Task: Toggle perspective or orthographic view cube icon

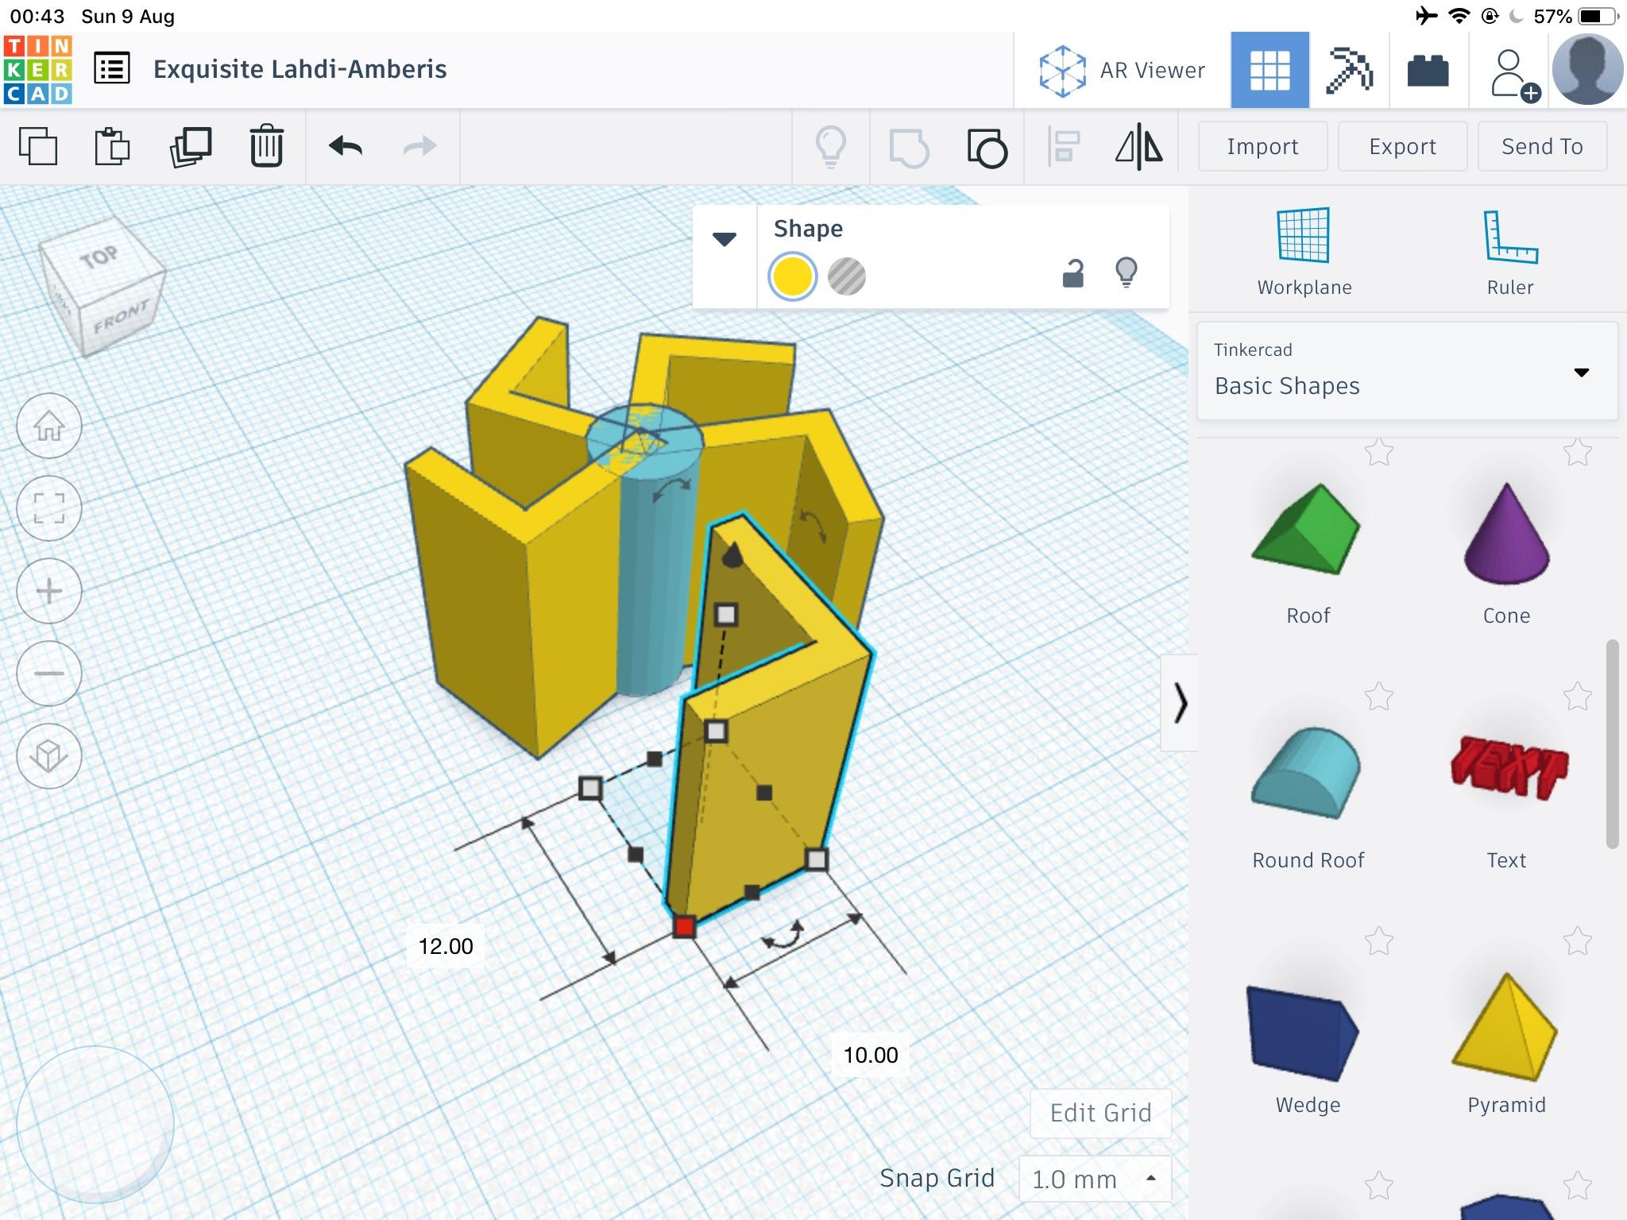Action: [49, 756]
